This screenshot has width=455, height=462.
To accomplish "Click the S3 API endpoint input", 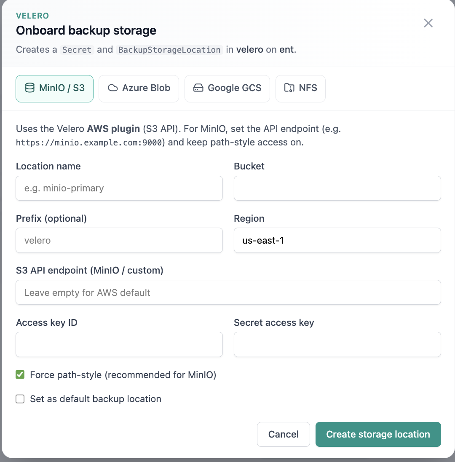I will [x=228, y=292].
